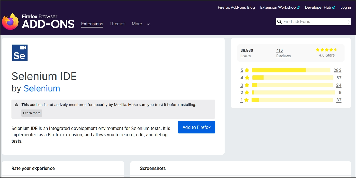Click the Selenium IDE extension icon

(x=20, y=53)
